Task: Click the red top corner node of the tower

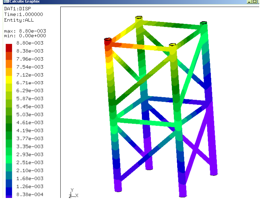Action: (108, 41)
